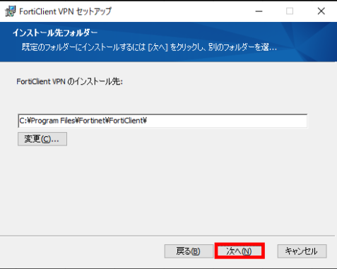Viewport: 337px width, 269px height.
Task: Select the 'FortiClient VPN のインストール先:' label
Action: click(x=69, y=81)
